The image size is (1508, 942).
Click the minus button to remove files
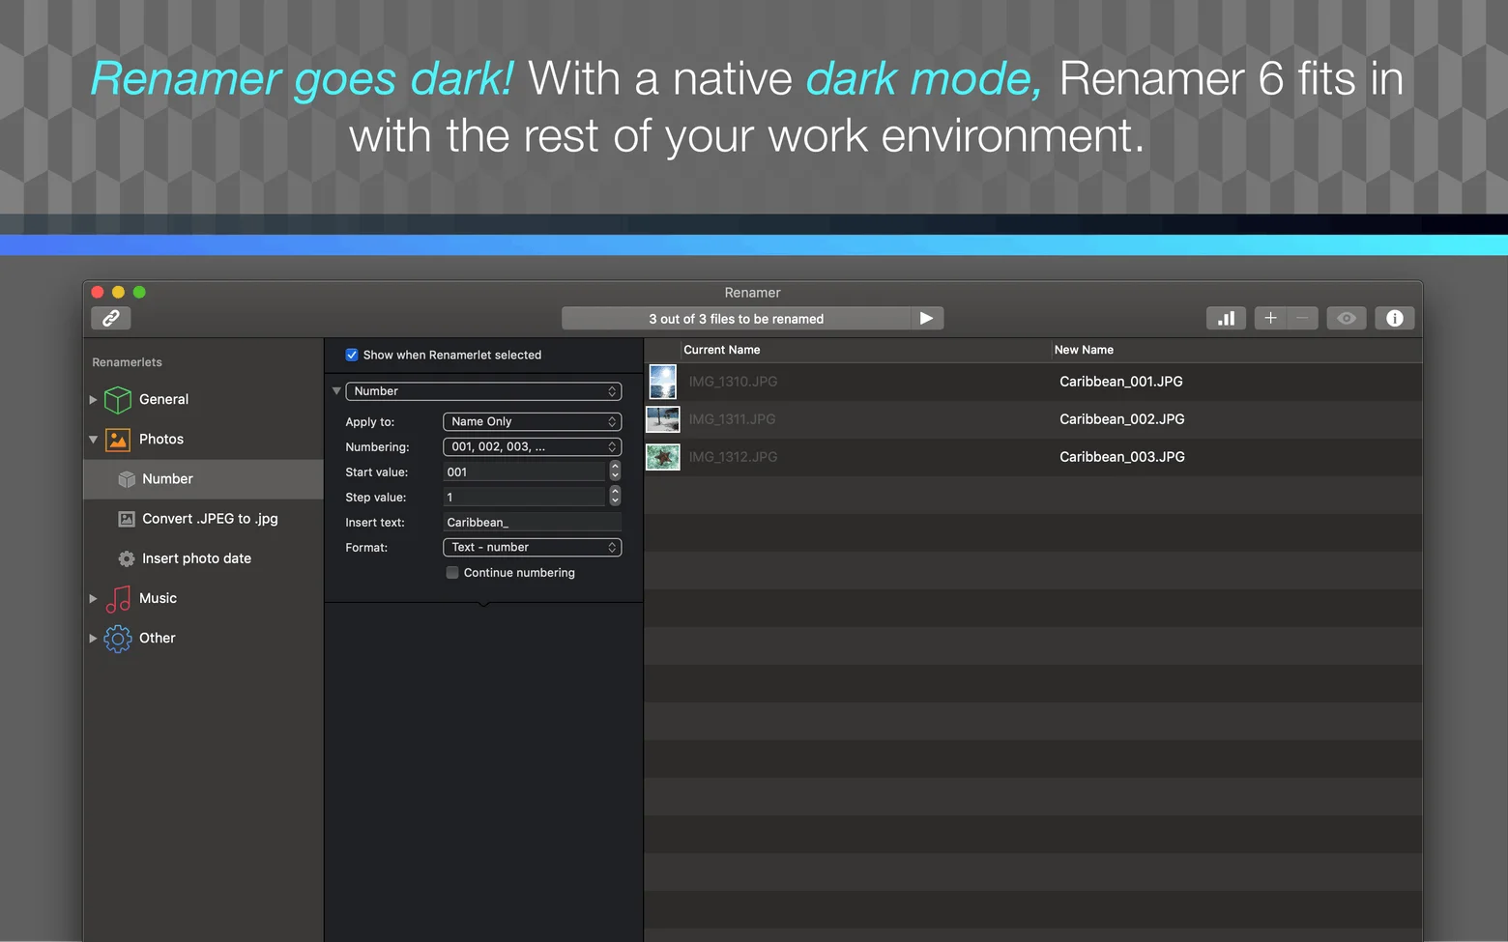click(1302, 318)
